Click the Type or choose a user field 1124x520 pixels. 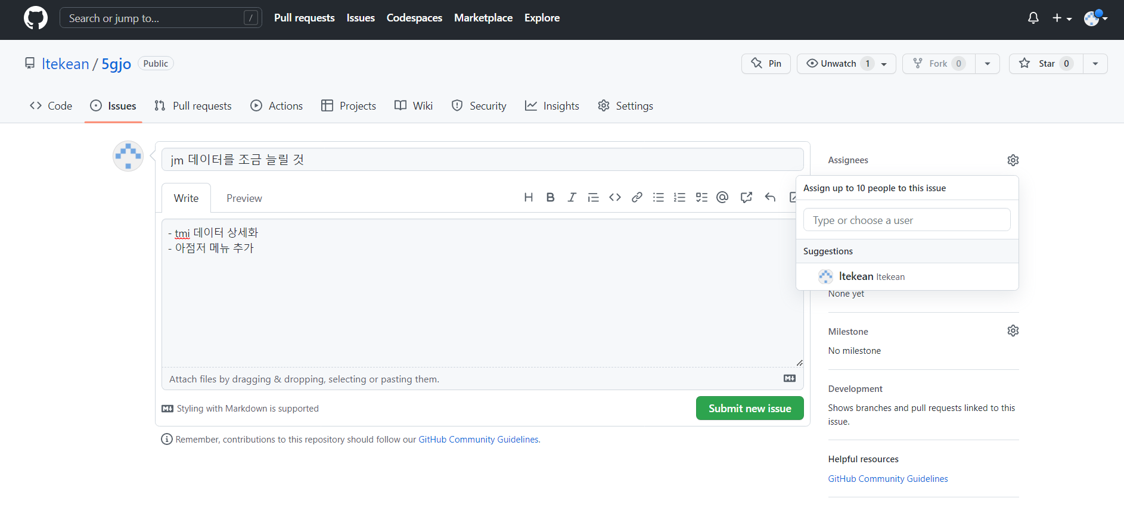[907, 220]
